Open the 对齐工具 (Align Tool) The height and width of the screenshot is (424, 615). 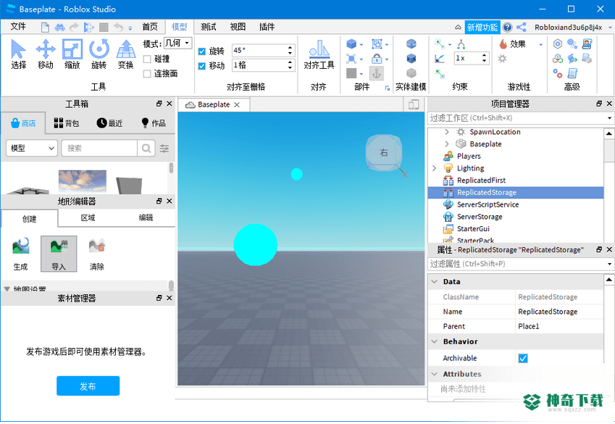click(319, 54)
